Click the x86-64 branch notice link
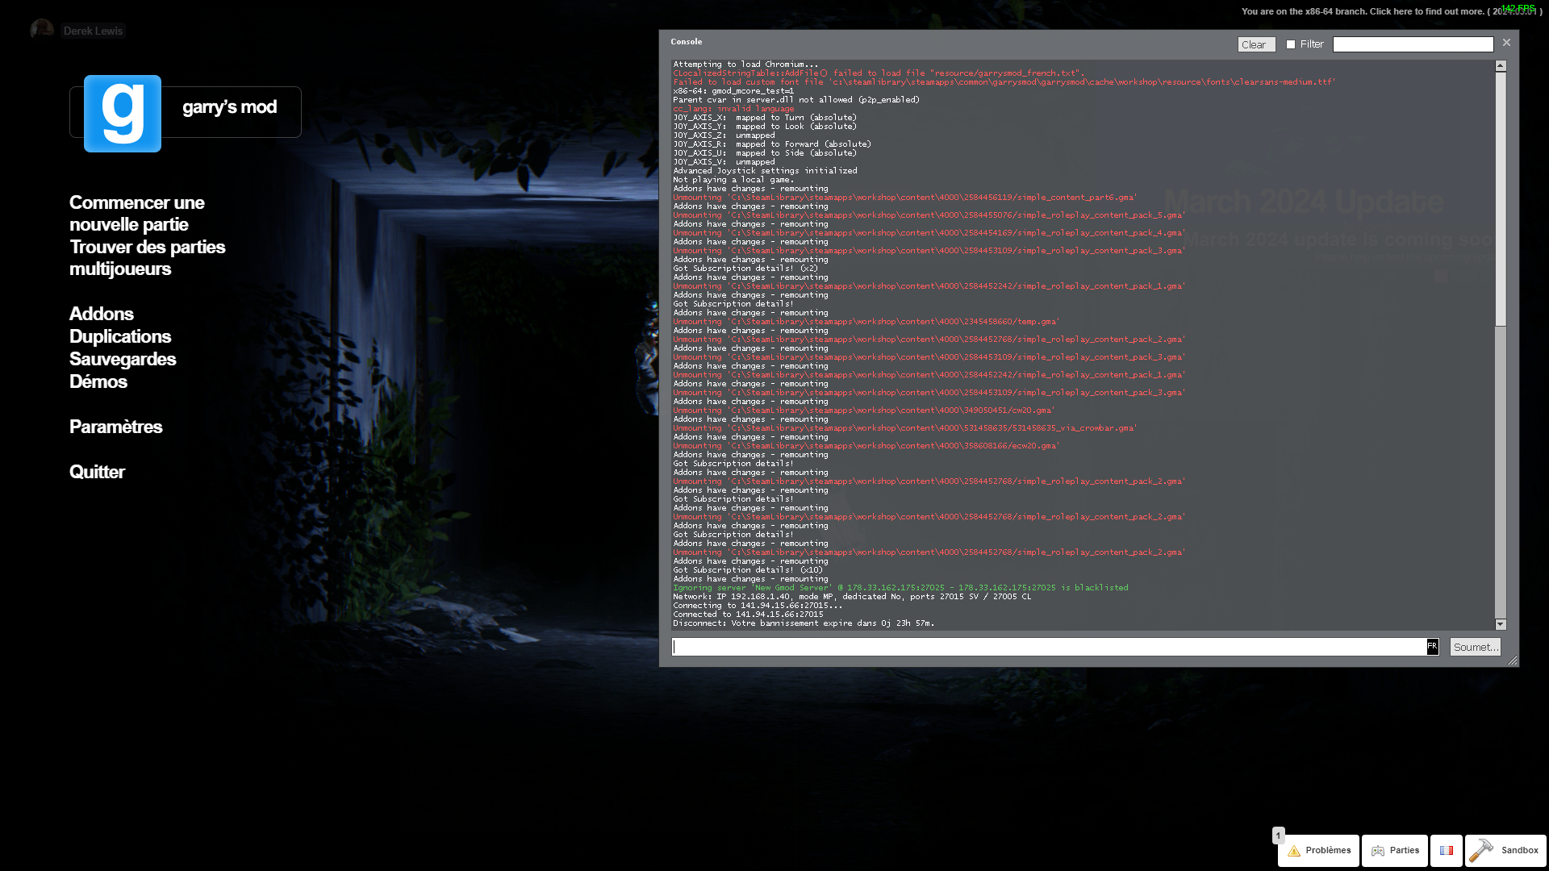The height and width of the screenshot is (871, 1549). click(1392, 11)
